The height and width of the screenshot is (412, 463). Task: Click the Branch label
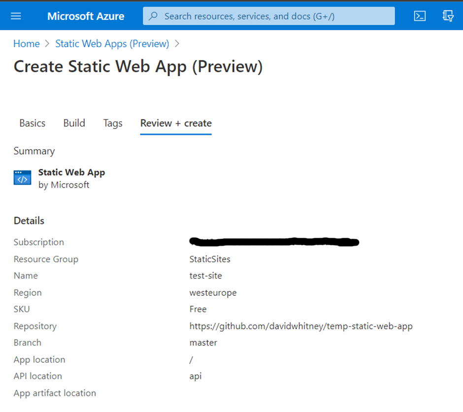pos(28,343)
